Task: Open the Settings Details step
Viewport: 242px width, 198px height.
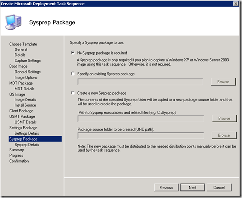Action: click(x=27, y=133)
